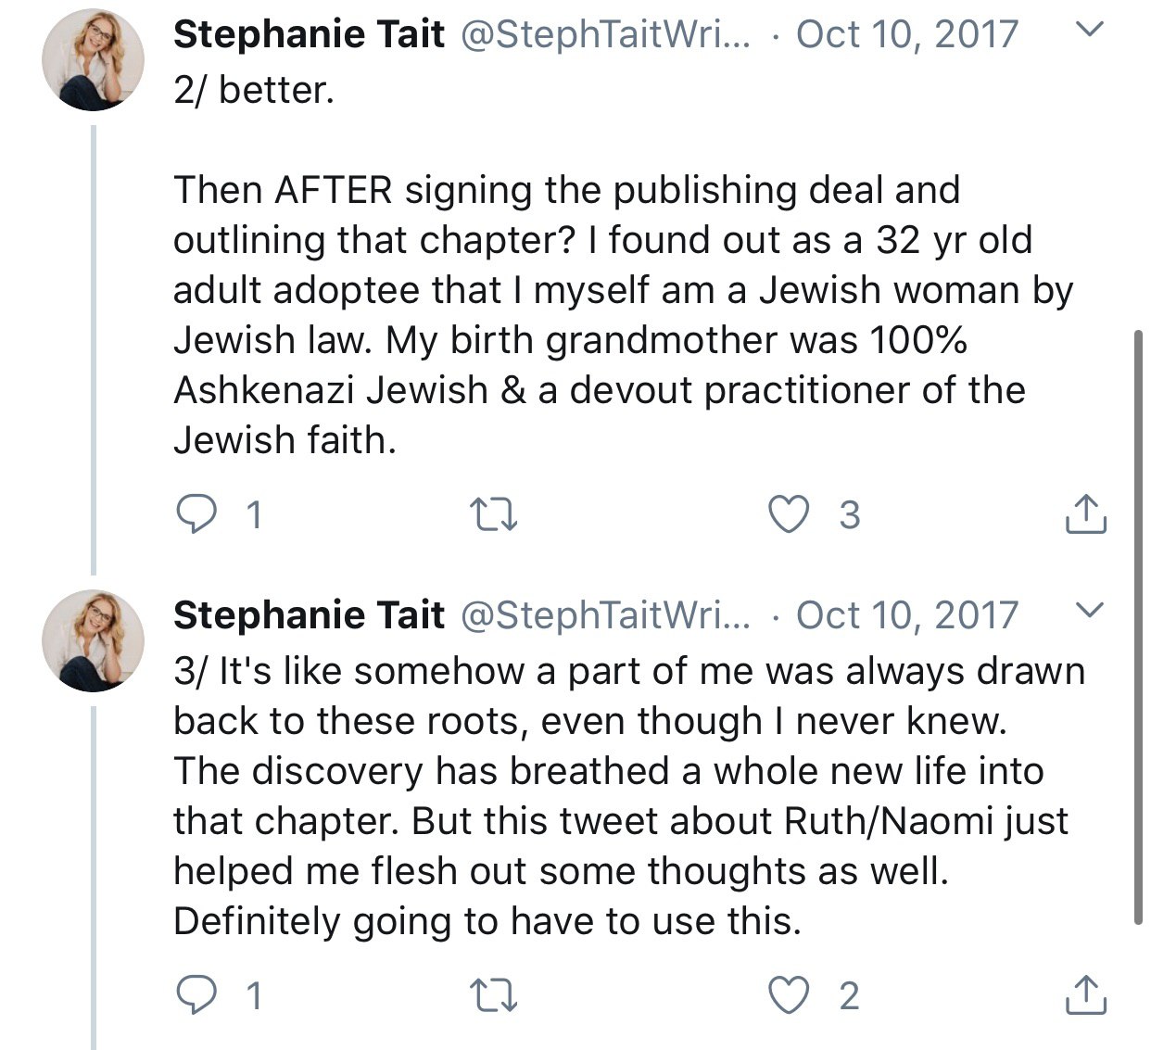Viewport: 1151px width, 1050px height.
Task: Retweet the 3/ Ruth/Naomi tweet
Action: tap(493, 996)
